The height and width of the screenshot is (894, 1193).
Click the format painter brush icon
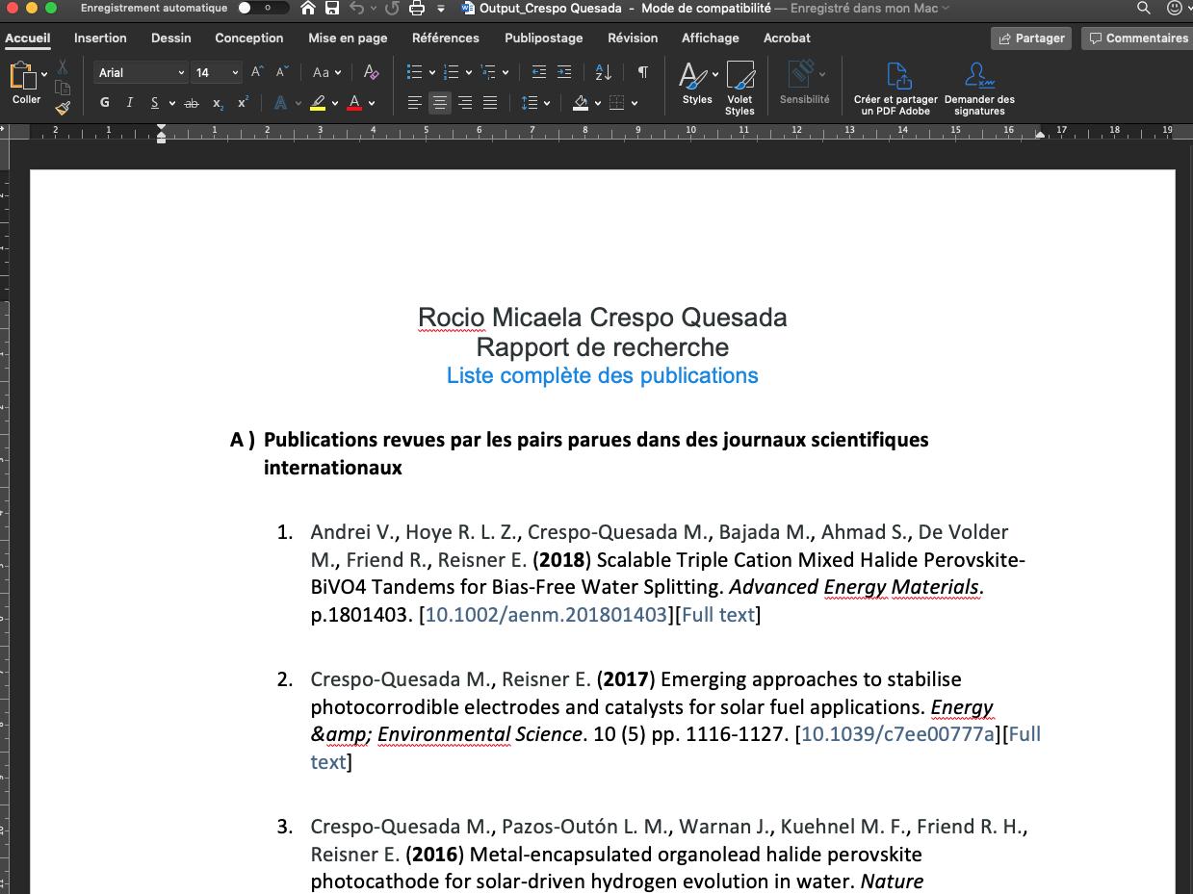63,108
